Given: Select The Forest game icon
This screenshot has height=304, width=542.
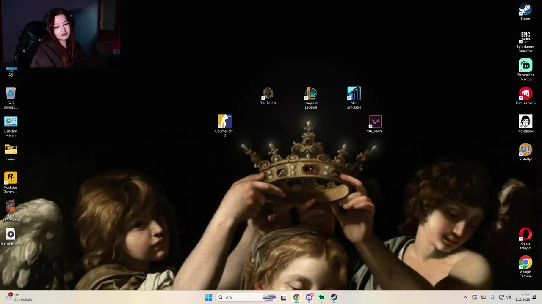Looking at the screenshot, I should pos(268,96).
